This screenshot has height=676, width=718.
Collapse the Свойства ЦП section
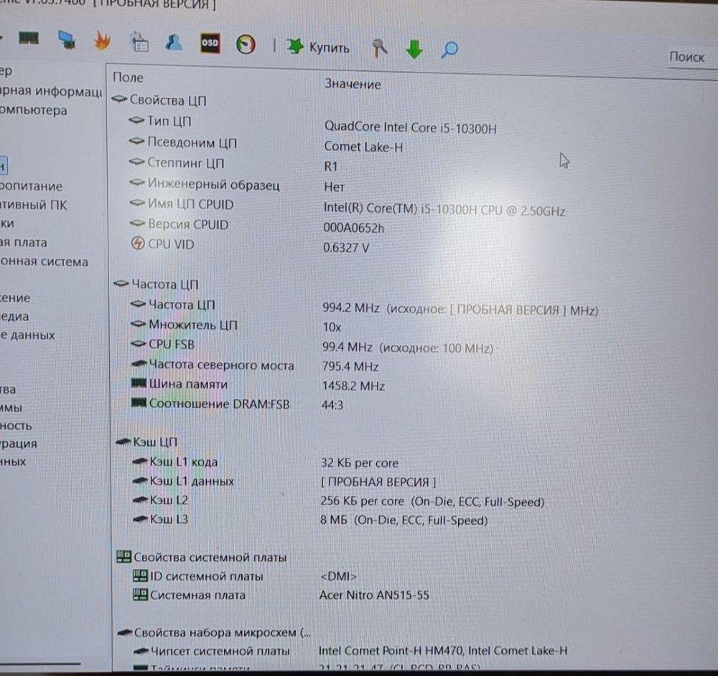[119, 101]
